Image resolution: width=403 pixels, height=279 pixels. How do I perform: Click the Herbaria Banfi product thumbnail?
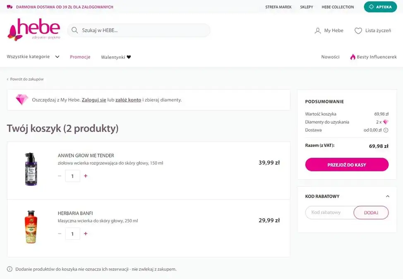pos(31,226)
